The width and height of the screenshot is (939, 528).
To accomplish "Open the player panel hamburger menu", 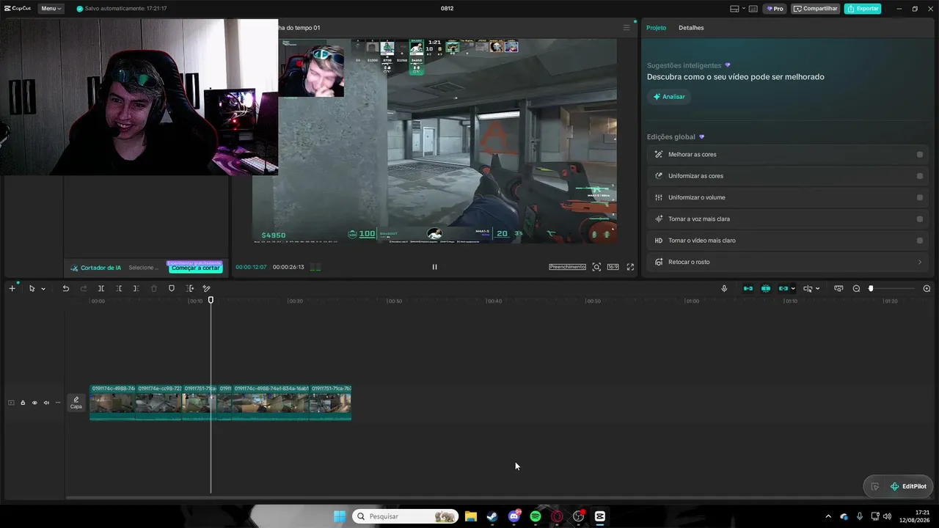I will click(626, 28).
